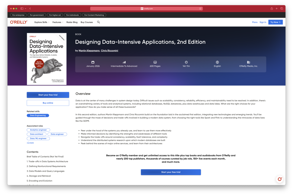The width and height of the screenshot is (293, 195).
Task: Click the book cover thumbnail
Action: coord(47,59)
